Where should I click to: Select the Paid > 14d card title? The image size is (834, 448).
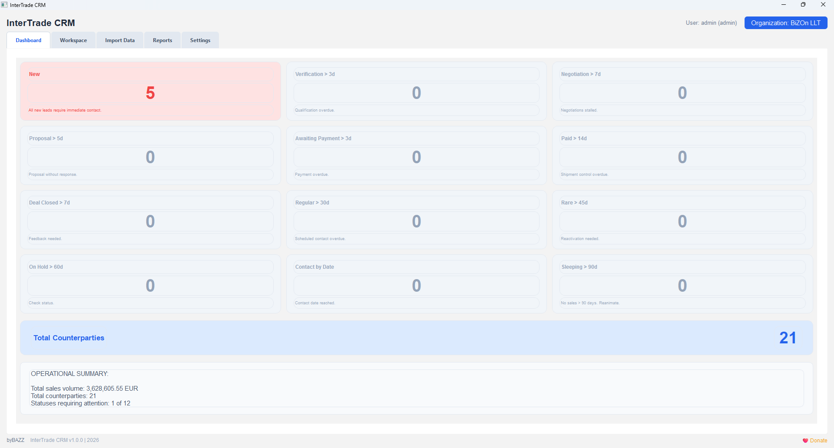tap(574, 138)
